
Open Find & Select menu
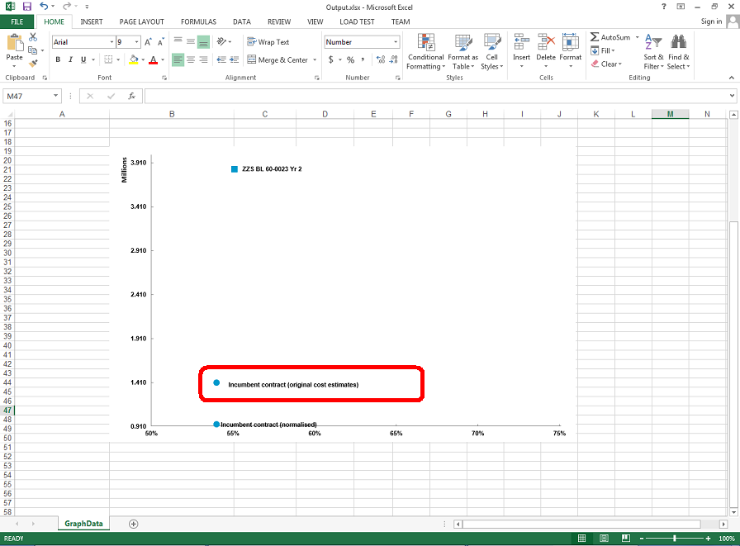pos(679,52)
